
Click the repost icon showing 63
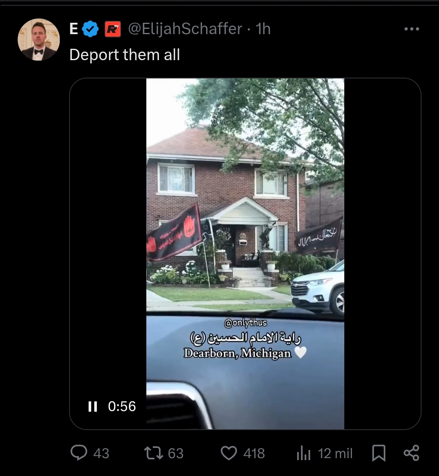point(154,453)
